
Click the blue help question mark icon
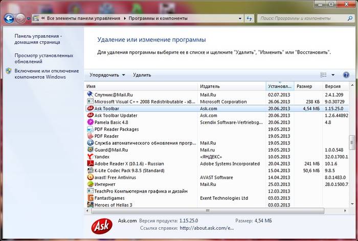[346, 75]
